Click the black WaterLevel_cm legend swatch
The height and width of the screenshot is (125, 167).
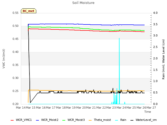tap(132, 120)
